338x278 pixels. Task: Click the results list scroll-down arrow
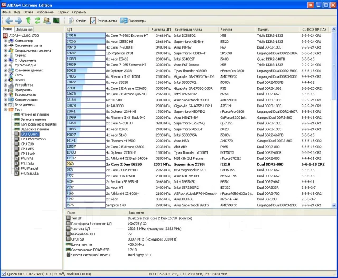tap(334, 205)
